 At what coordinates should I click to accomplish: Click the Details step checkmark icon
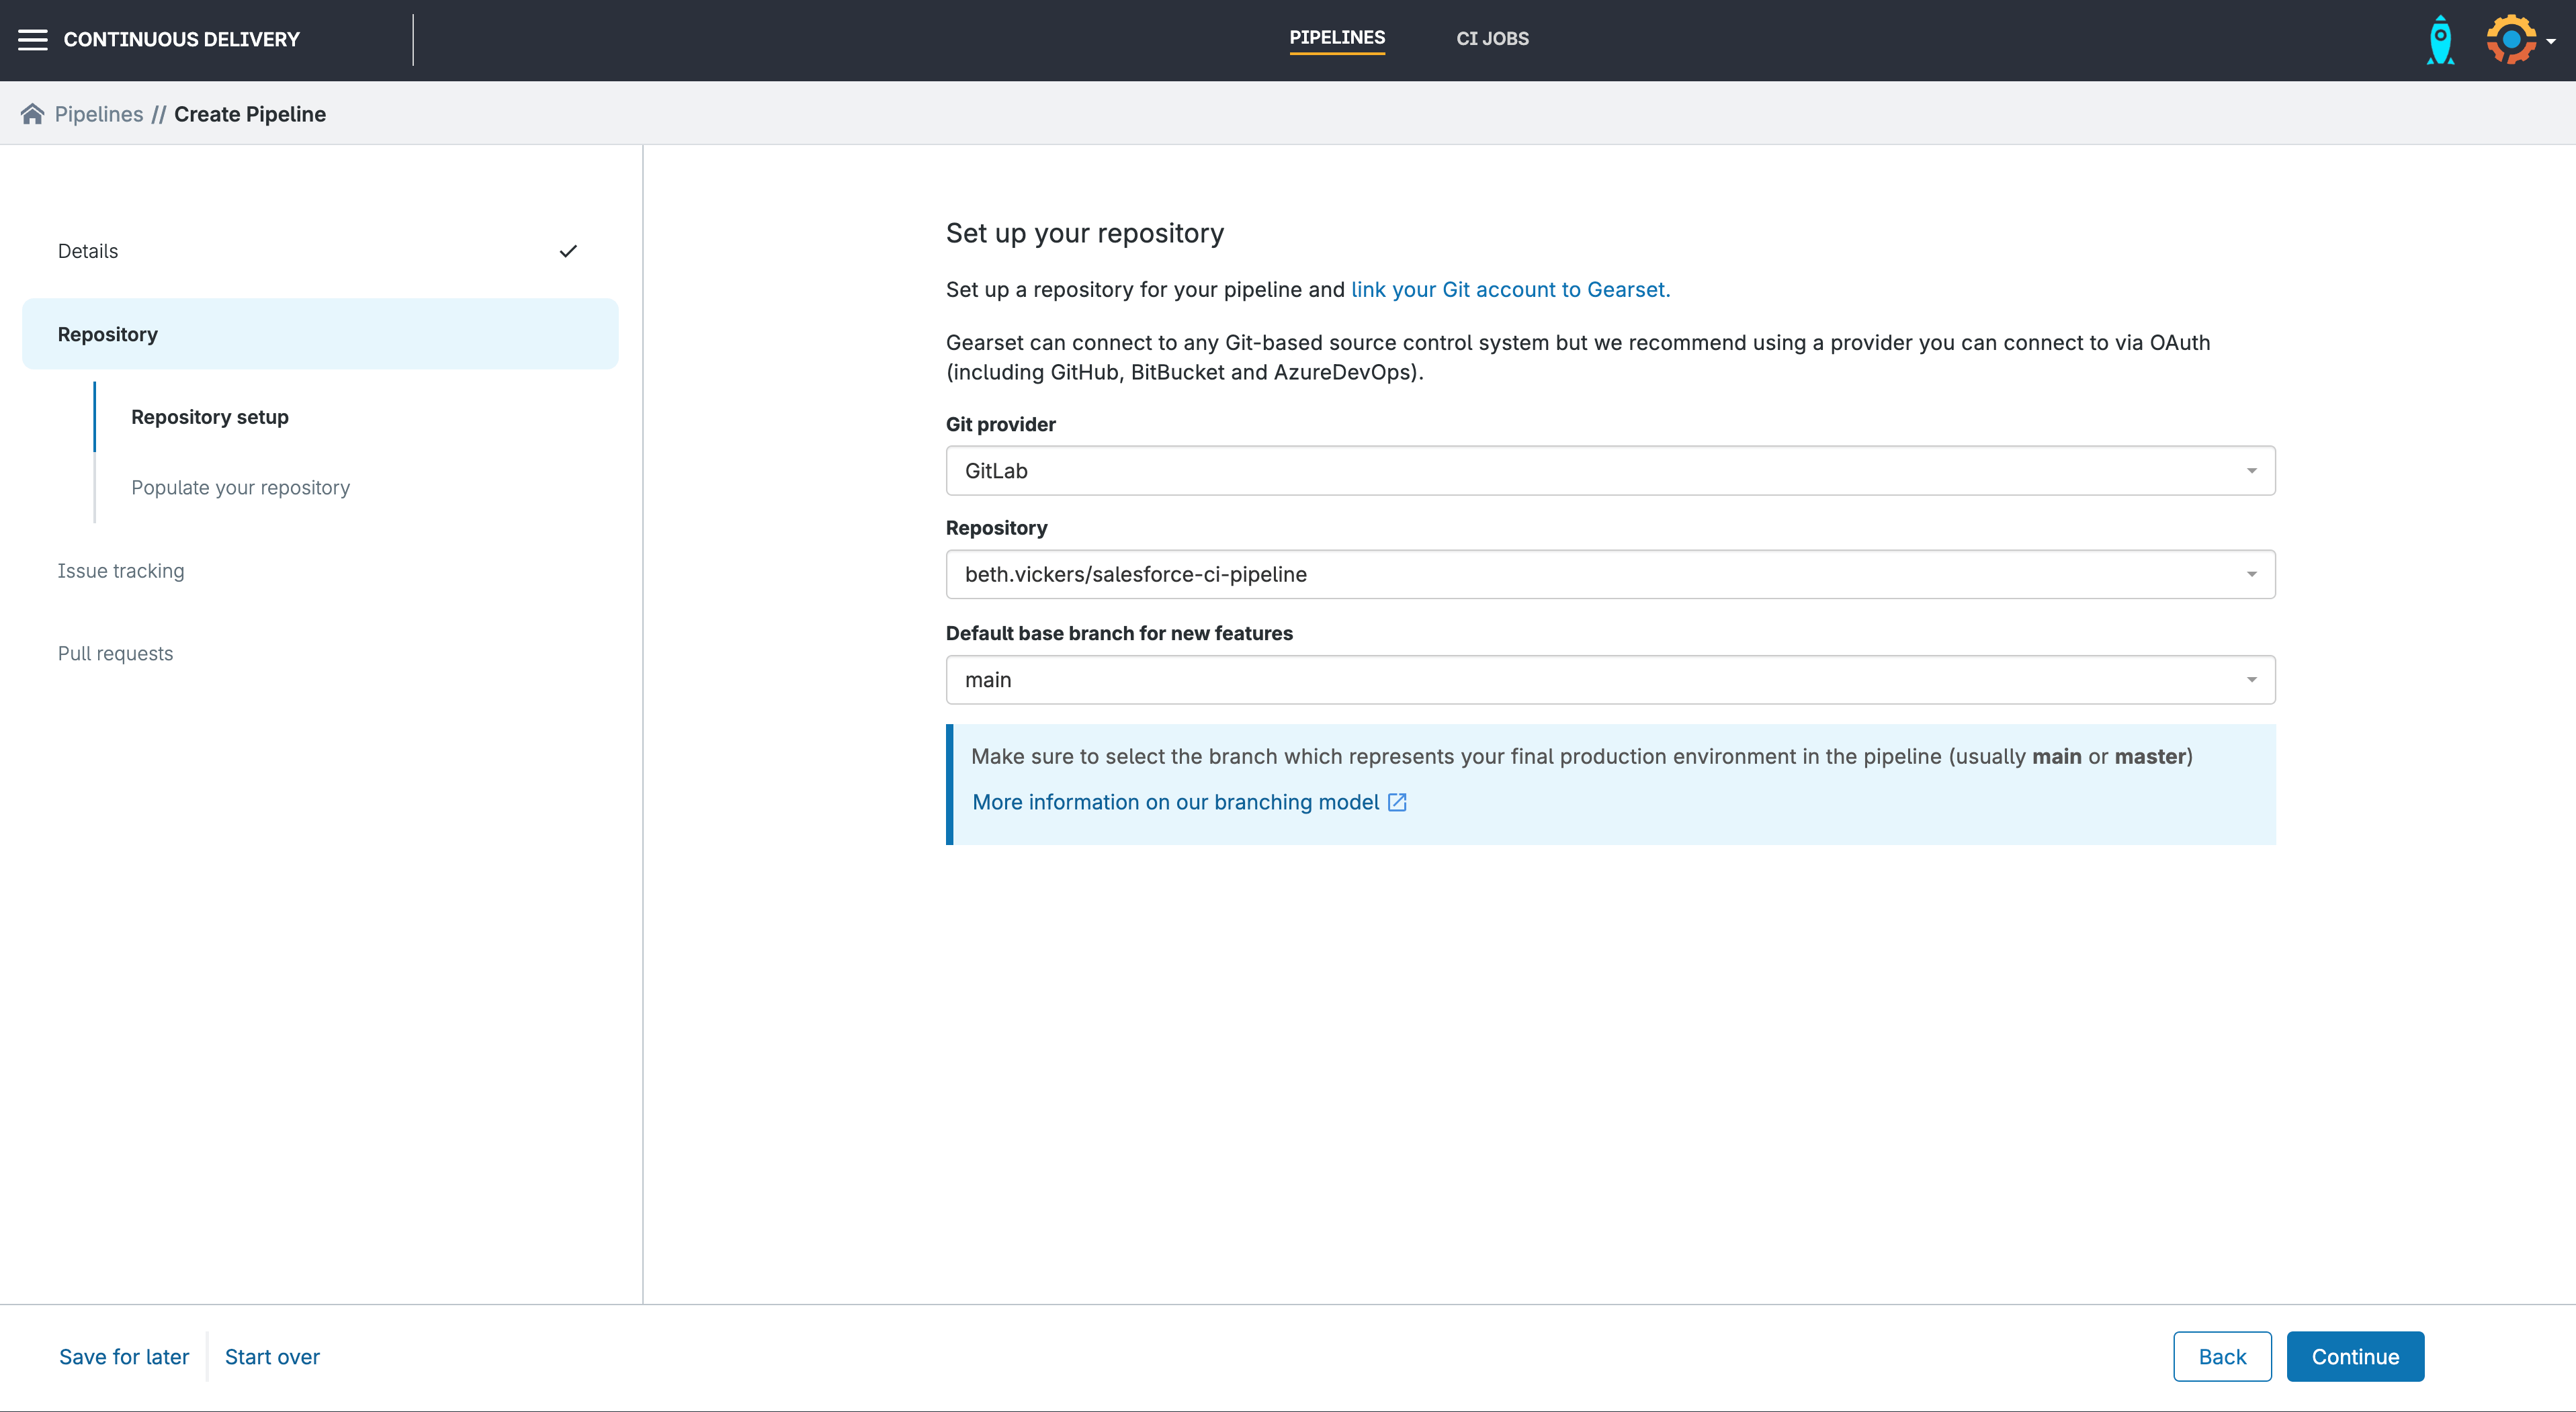pyautogui.click(x=568, y=251)
